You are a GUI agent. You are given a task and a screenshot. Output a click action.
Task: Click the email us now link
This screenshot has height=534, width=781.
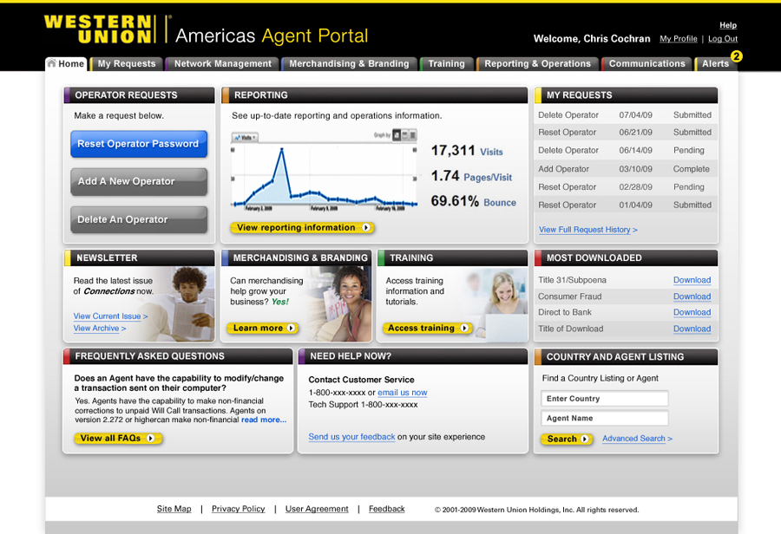click(403, 393)
